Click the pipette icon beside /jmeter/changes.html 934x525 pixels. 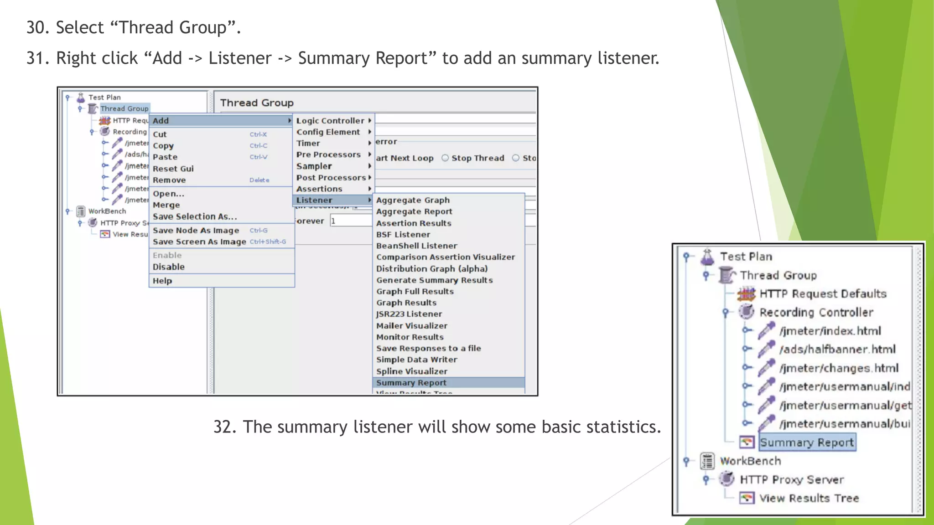click(x=767, y=368)
